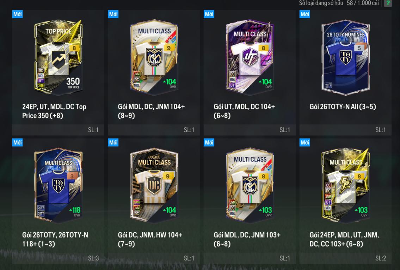The width and height of the screenshot is (400, 270).
Task: Click the Mới badge on 24EP 103+ pack
Action: click(x=304, y=142)
